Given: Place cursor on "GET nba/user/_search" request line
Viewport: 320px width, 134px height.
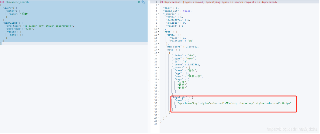Looking at the screenshot, I should pyautogui.click(x=14, y=2).
